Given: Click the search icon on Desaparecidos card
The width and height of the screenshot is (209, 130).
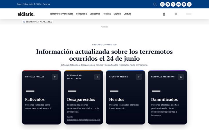Looking at the screenshot, I should [x=97, y=77].
